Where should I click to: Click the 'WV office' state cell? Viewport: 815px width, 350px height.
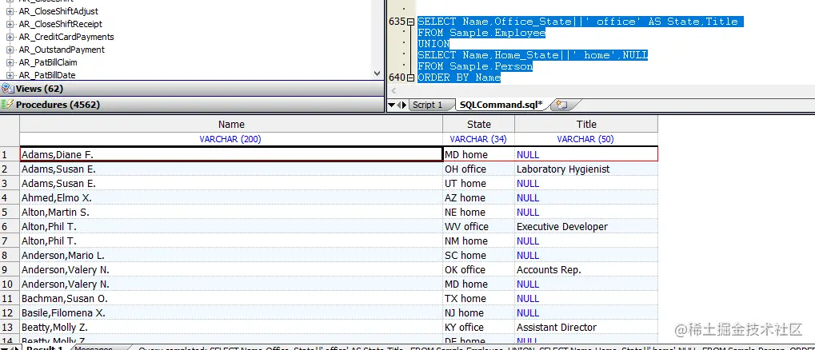click(x=479, y=226)
